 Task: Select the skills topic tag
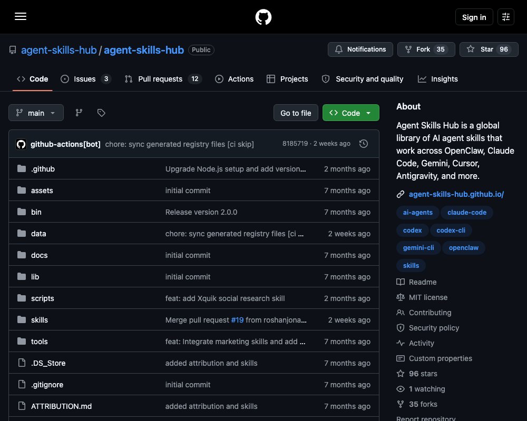coord(411,265)
